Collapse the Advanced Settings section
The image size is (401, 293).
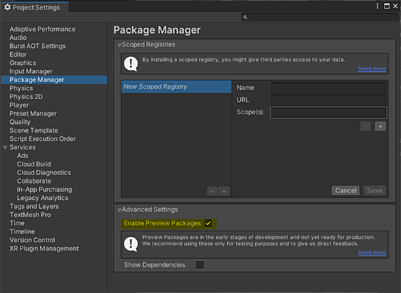click(119, 210)
